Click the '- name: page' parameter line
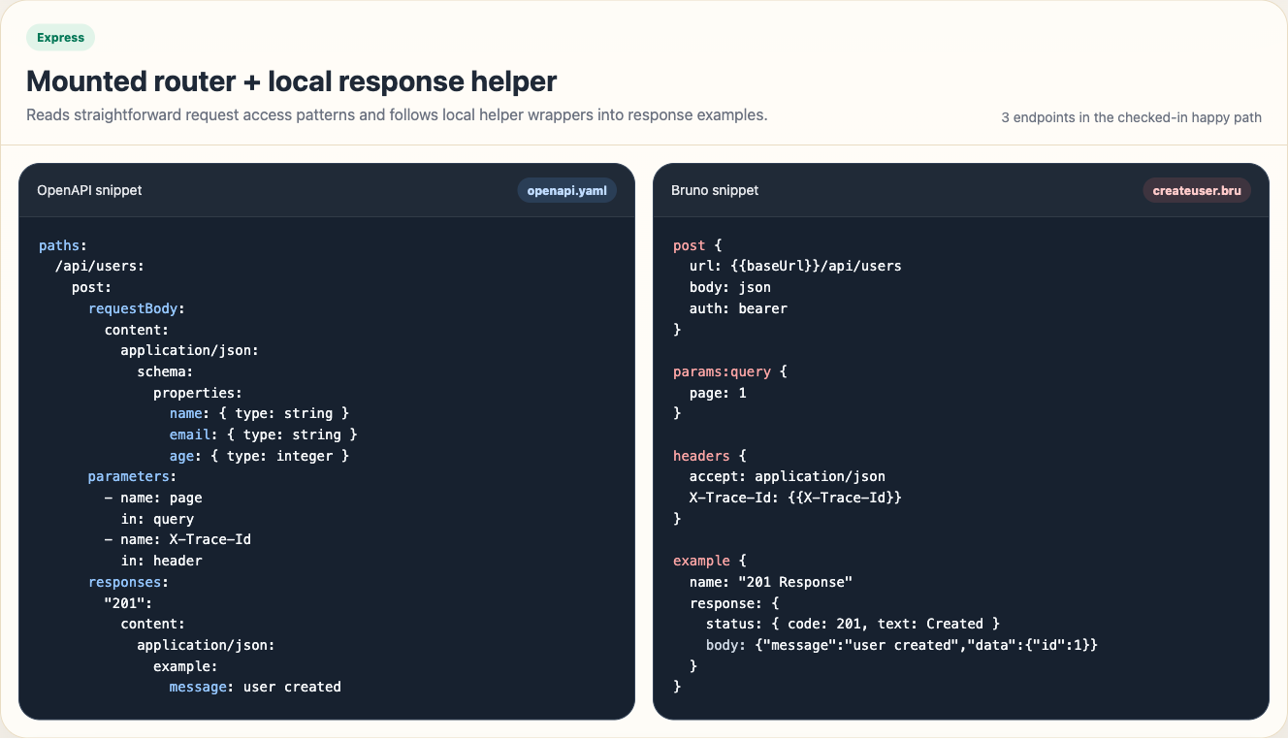The image size is (1288, 740). pyautogui.click(x=153, y=498)
